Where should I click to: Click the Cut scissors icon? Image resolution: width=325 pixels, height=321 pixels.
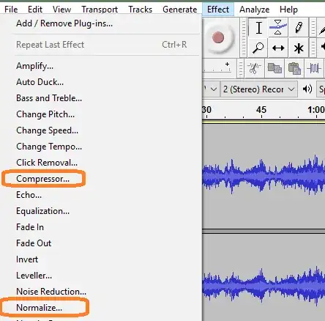coord(254,68)
